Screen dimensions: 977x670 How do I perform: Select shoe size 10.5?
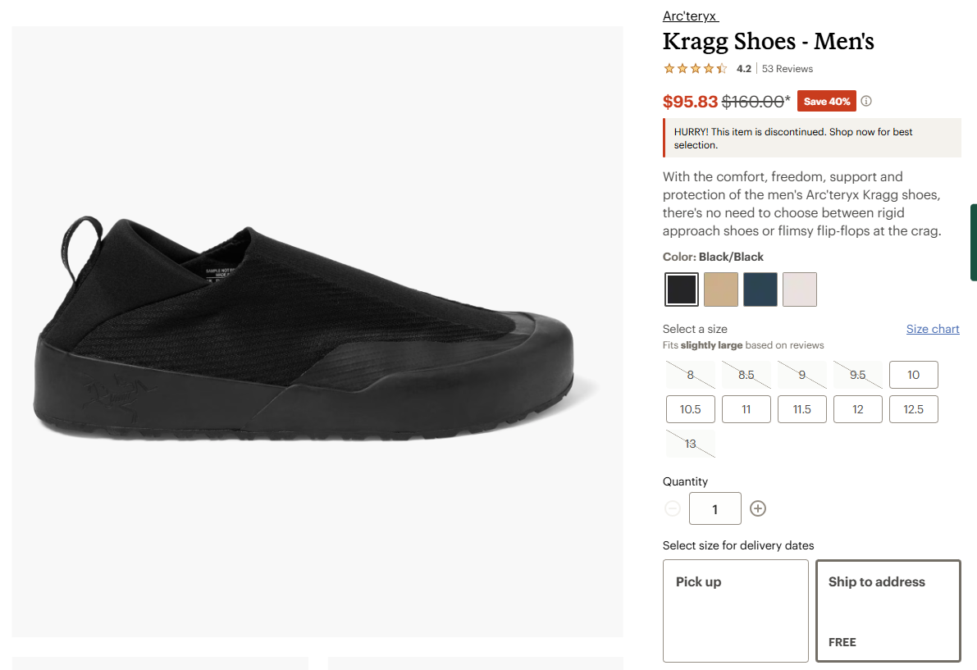click(x=690, y=409)
